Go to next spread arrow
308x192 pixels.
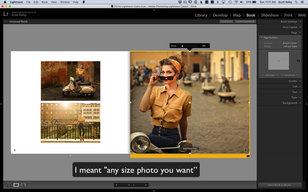[x=146, y=185]
